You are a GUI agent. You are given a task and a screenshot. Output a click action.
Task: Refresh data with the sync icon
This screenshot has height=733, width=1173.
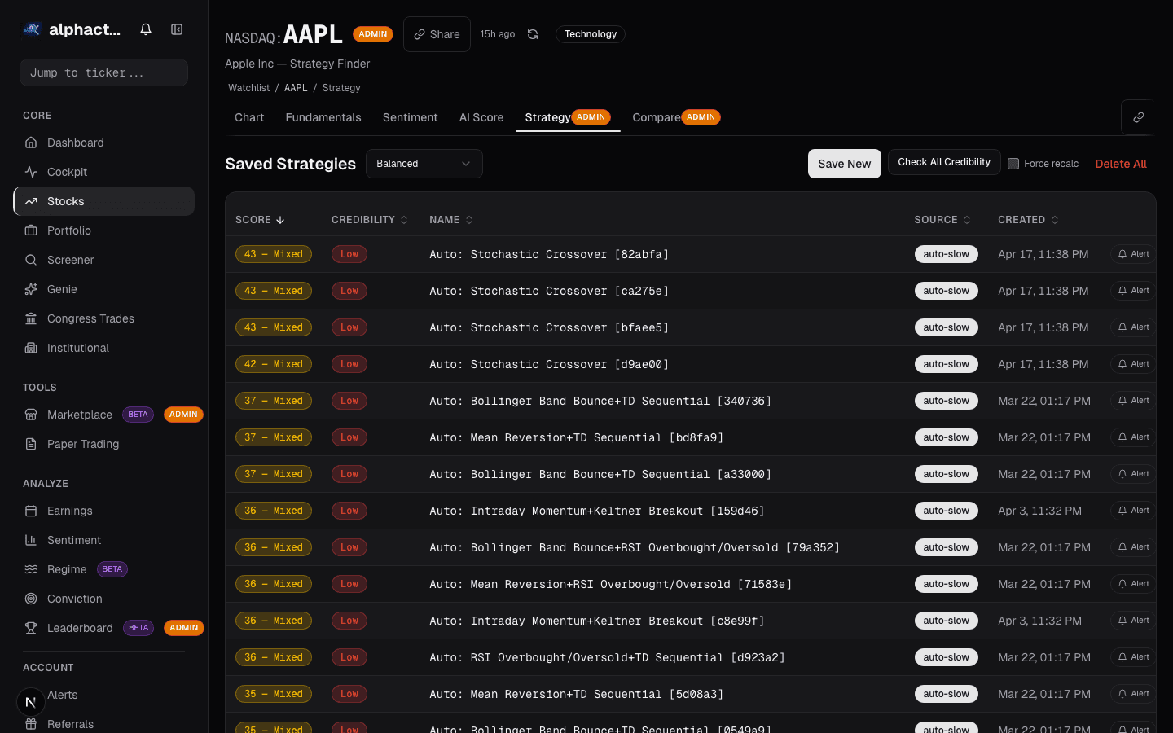pyautogui.click(x=532, y=34)
